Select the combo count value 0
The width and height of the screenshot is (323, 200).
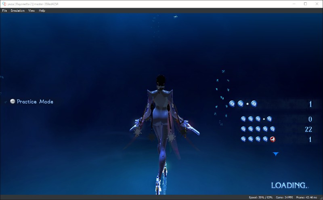[310, 119]
